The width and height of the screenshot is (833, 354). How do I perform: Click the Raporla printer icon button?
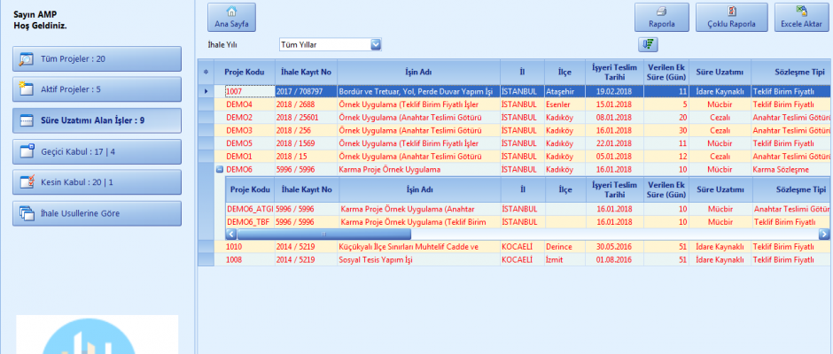(662, 18)
